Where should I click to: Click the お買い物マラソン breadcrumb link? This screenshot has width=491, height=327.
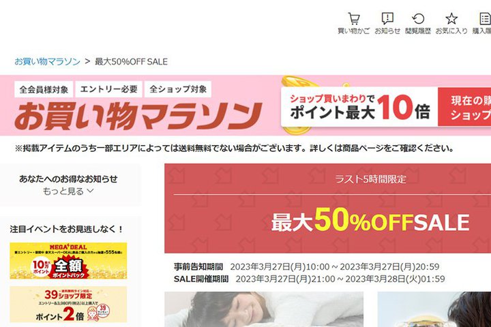[47, 61]
